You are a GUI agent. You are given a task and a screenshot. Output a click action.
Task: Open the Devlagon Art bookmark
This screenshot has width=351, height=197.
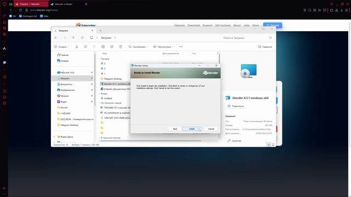pos(28,16)
